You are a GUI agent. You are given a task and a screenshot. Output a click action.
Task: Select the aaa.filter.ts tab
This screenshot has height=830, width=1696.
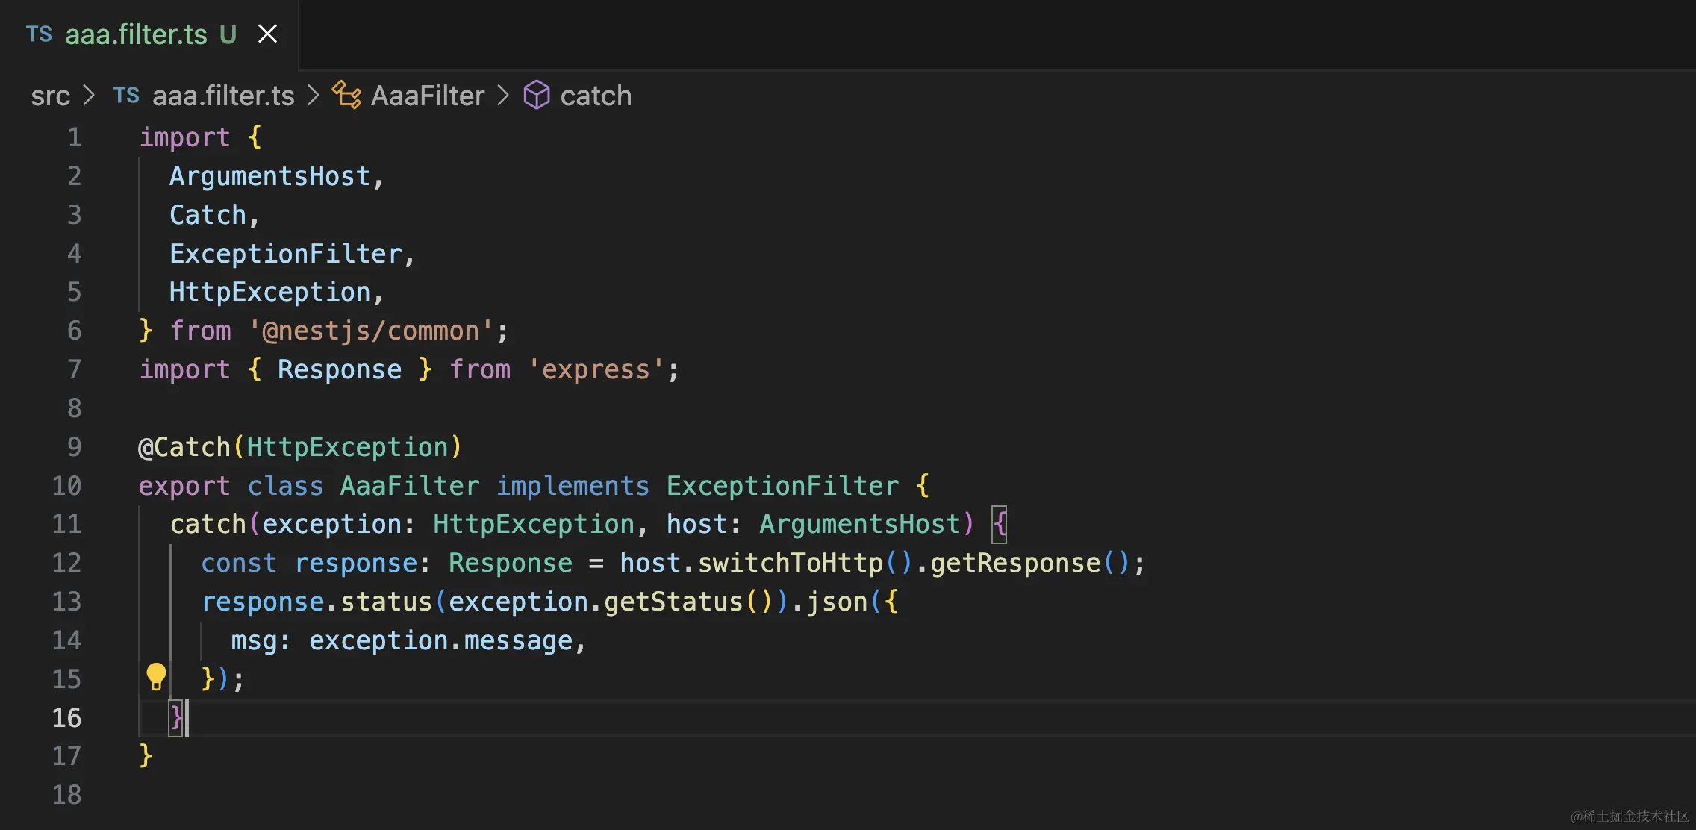click(136, 34)
